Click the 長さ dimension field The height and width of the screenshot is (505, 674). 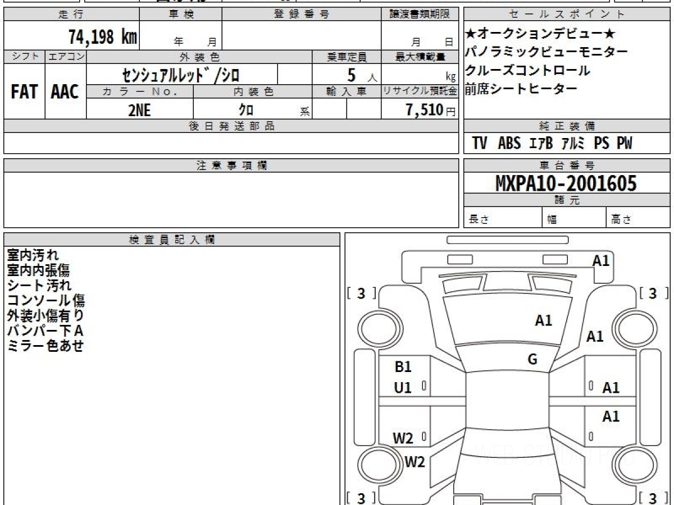(x=503, y=218)
